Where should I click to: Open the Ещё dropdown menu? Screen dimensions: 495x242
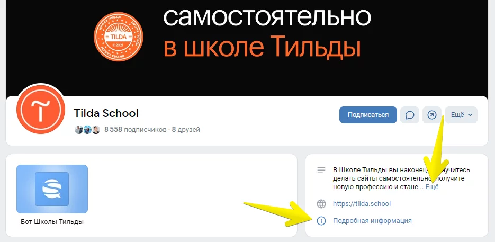tap(461, 115)
